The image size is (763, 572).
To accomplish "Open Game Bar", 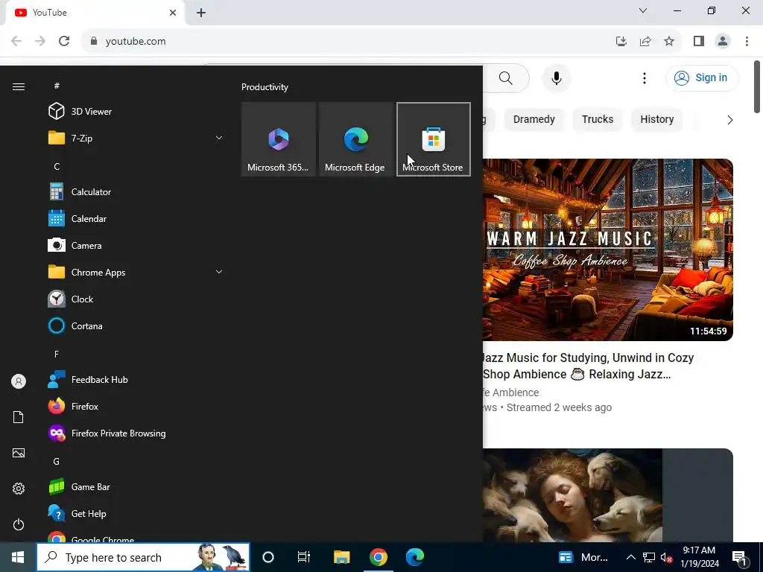I will click(x=136, y=486).
